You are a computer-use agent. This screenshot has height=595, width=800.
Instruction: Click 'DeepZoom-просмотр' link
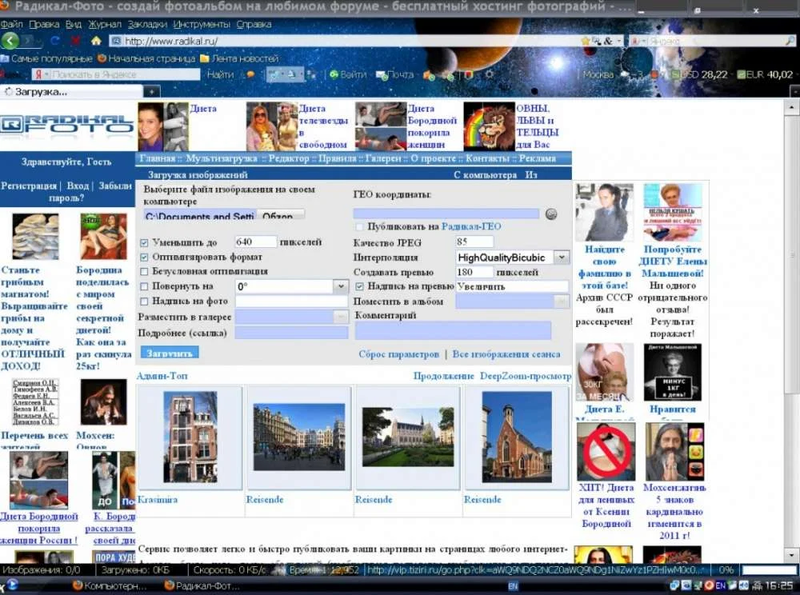pos(526,376)
